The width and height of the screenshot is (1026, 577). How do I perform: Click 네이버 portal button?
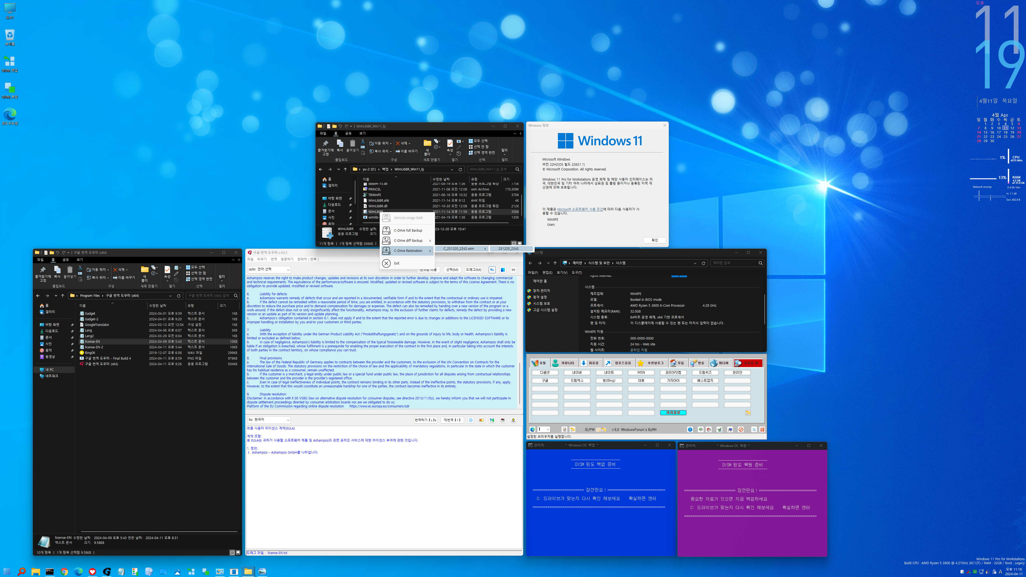(577, 372)
